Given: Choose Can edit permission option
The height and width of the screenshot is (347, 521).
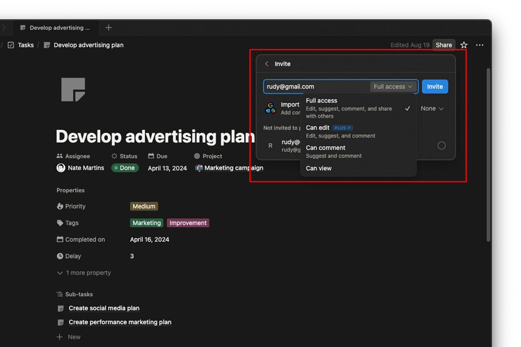Looking at the screenshot, I should click(358, 132).
